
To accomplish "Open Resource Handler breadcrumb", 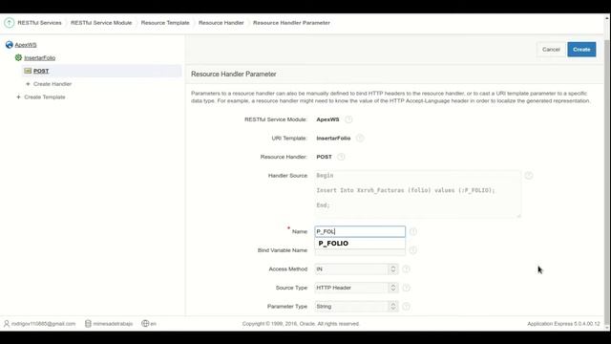I will coord(221,23).
